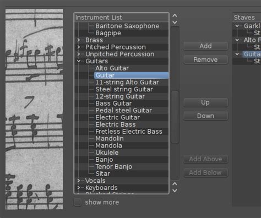Screen dimensions: 261x218
Task: Move the staff with the Up button
Action: click(205, 102)
